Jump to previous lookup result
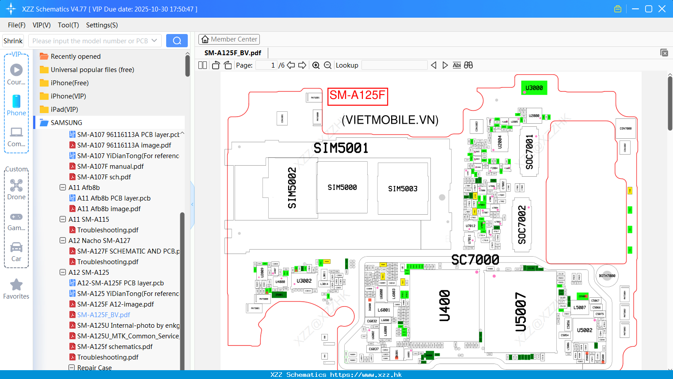Viewport: 673px width, 379px height. (433, 65)
